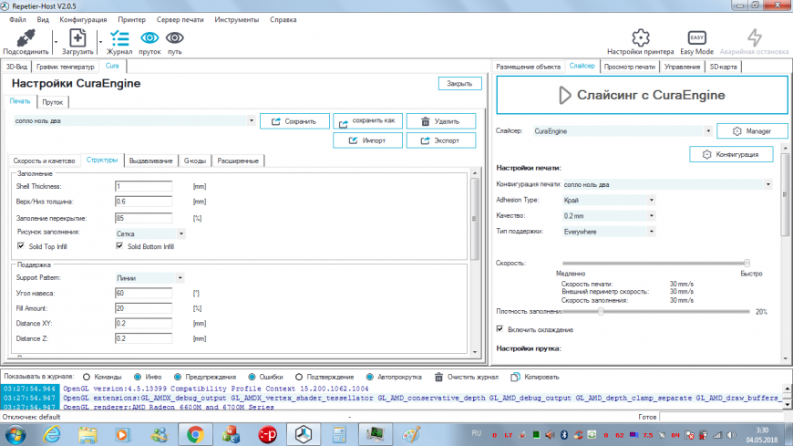Open the calculator taskbar icon
793x446 pixels.
pos(339,435)
